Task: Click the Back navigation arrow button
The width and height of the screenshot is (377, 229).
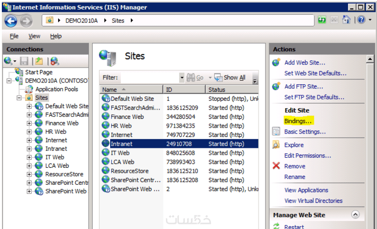Action: [x=11, y=21]
